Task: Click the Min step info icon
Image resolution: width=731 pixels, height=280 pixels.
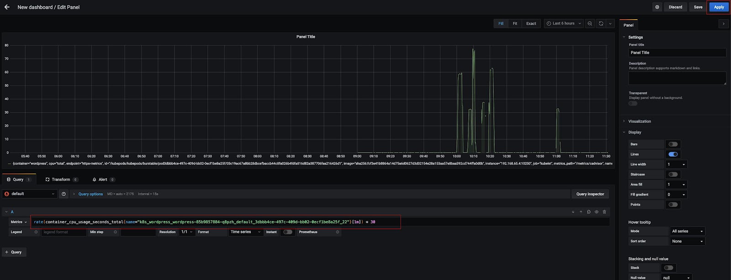Action: point(115,232)
